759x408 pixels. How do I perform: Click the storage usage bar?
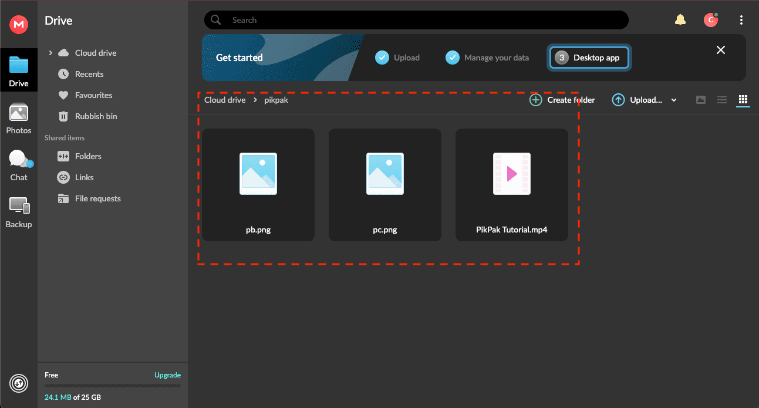(113, 386)
